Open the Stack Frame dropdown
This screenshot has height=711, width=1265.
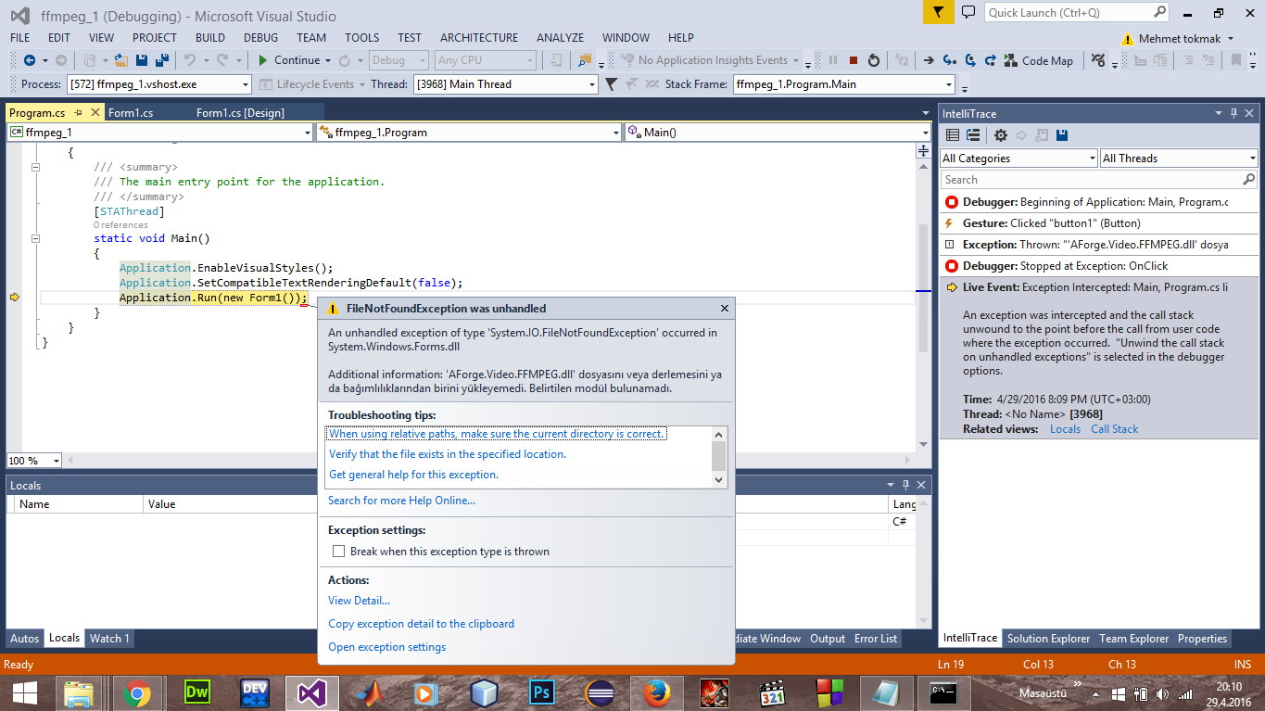point(947,84)
